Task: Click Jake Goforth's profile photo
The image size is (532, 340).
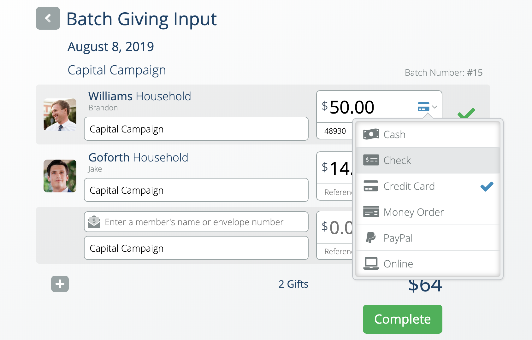Action: (x=60, y=176)
